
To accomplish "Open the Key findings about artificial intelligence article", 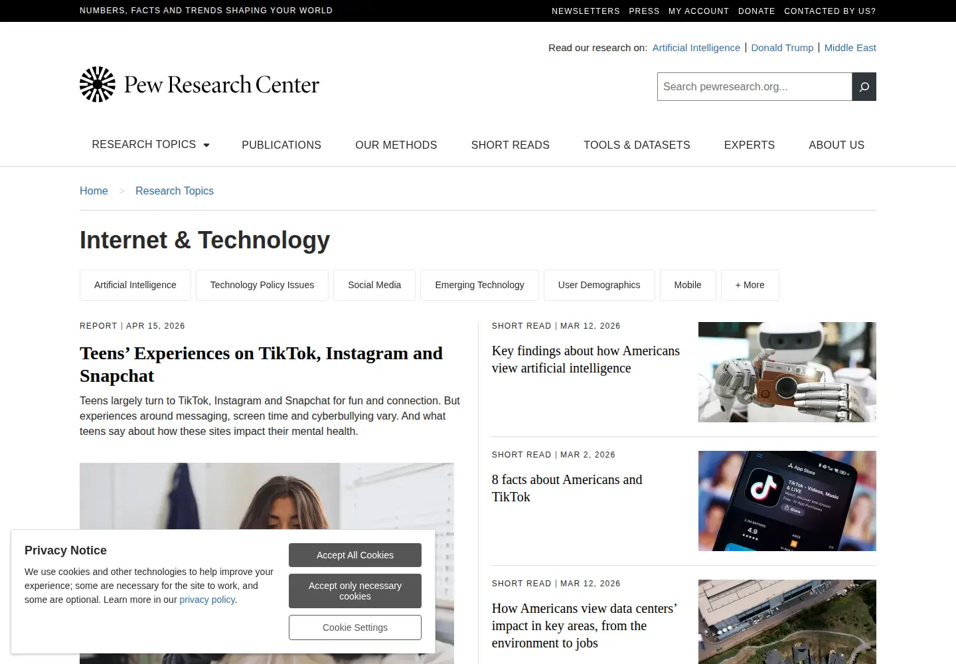I will click(x=586, y=359).
